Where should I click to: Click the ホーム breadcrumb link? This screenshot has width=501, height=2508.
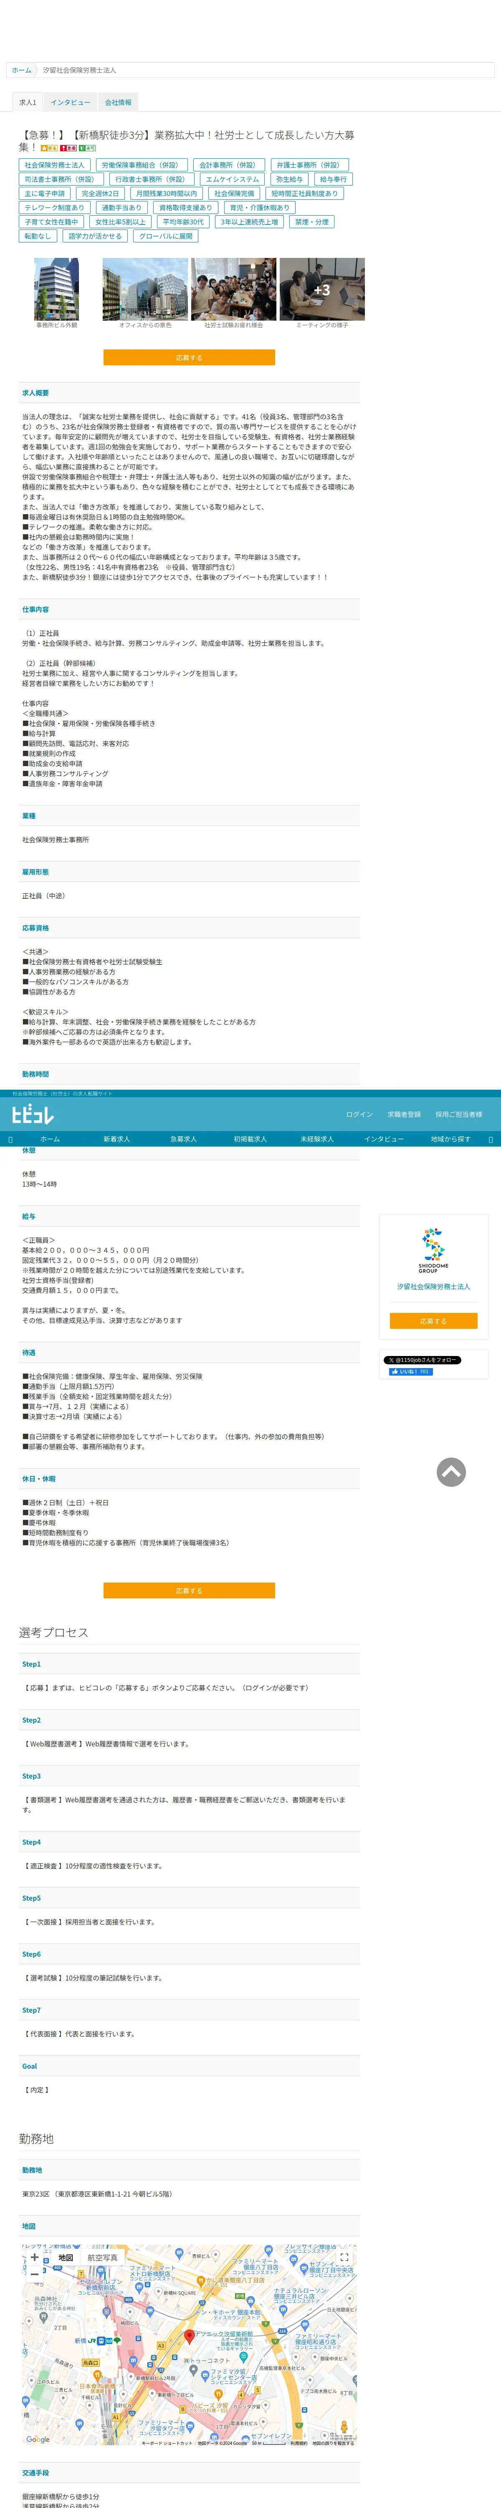coord(21,70)
